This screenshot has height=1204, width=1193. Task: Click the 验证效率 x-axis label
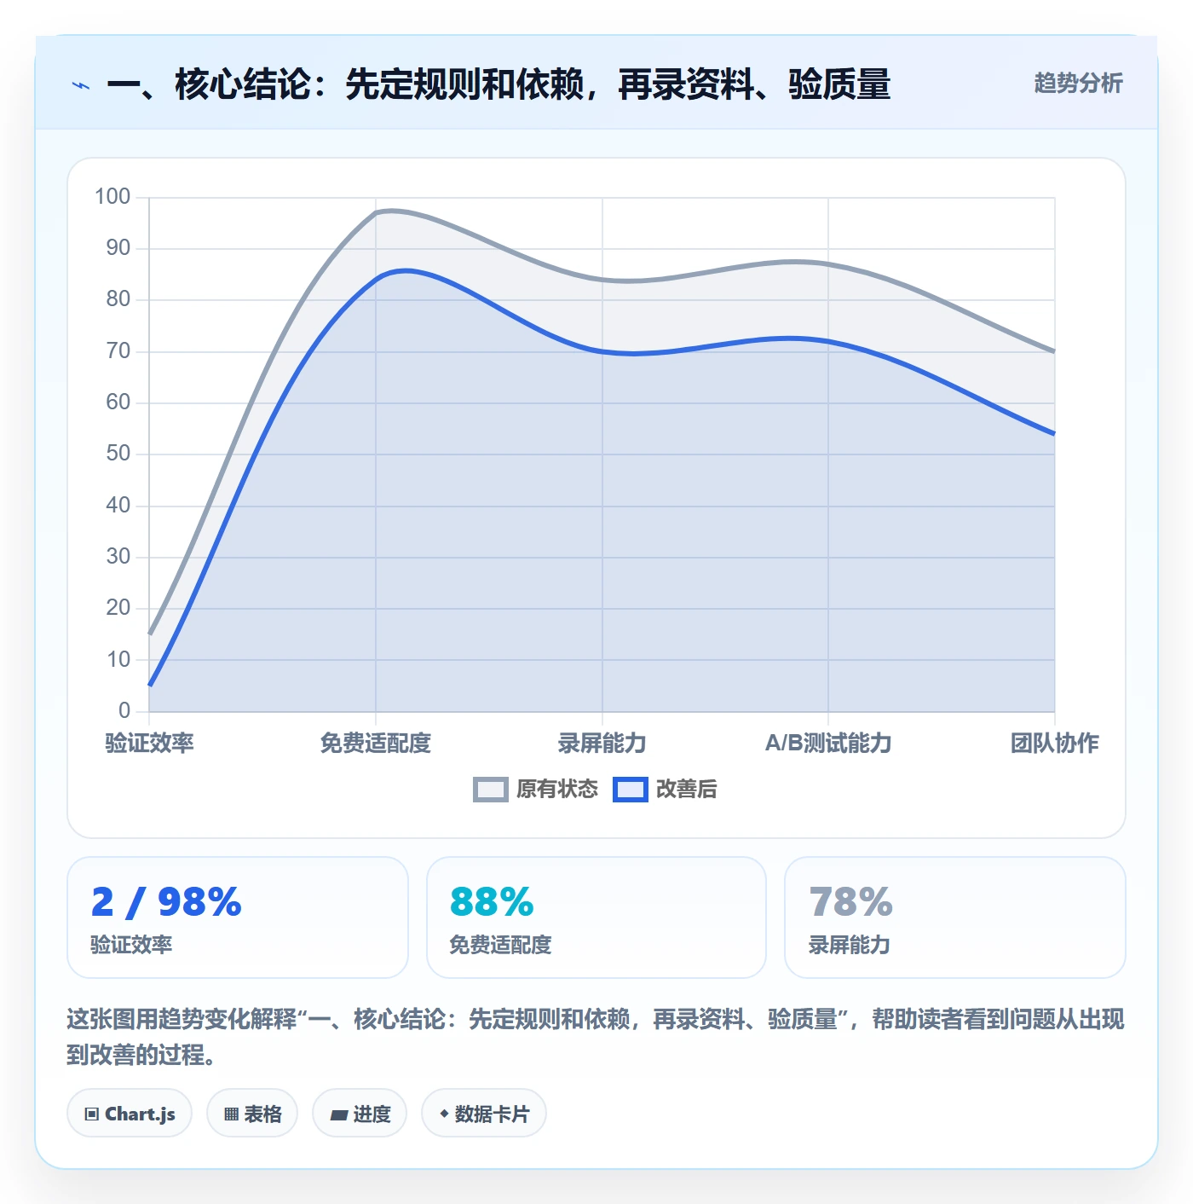coord(150,743)
